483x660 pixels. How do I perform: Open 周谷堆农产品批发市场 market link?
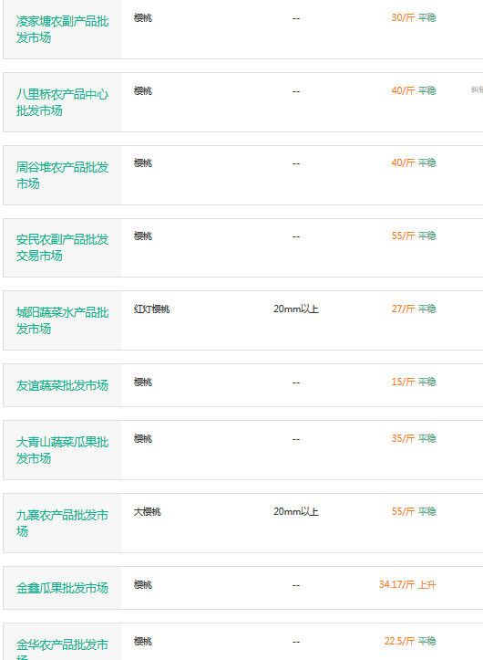62,175
